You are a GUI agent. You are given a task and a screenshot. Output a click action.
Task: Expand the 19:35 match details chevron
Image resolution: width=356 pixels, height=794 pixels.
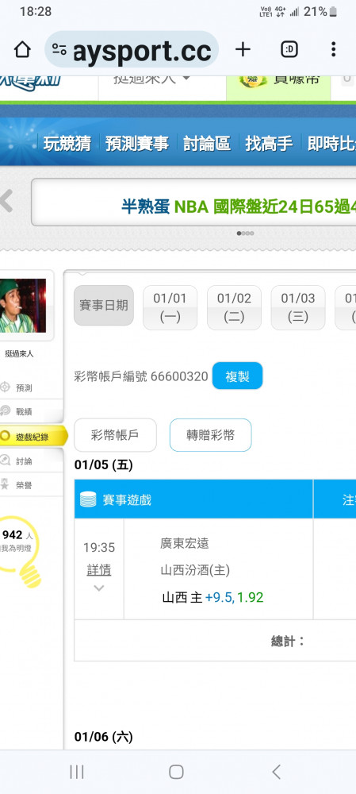99,588
